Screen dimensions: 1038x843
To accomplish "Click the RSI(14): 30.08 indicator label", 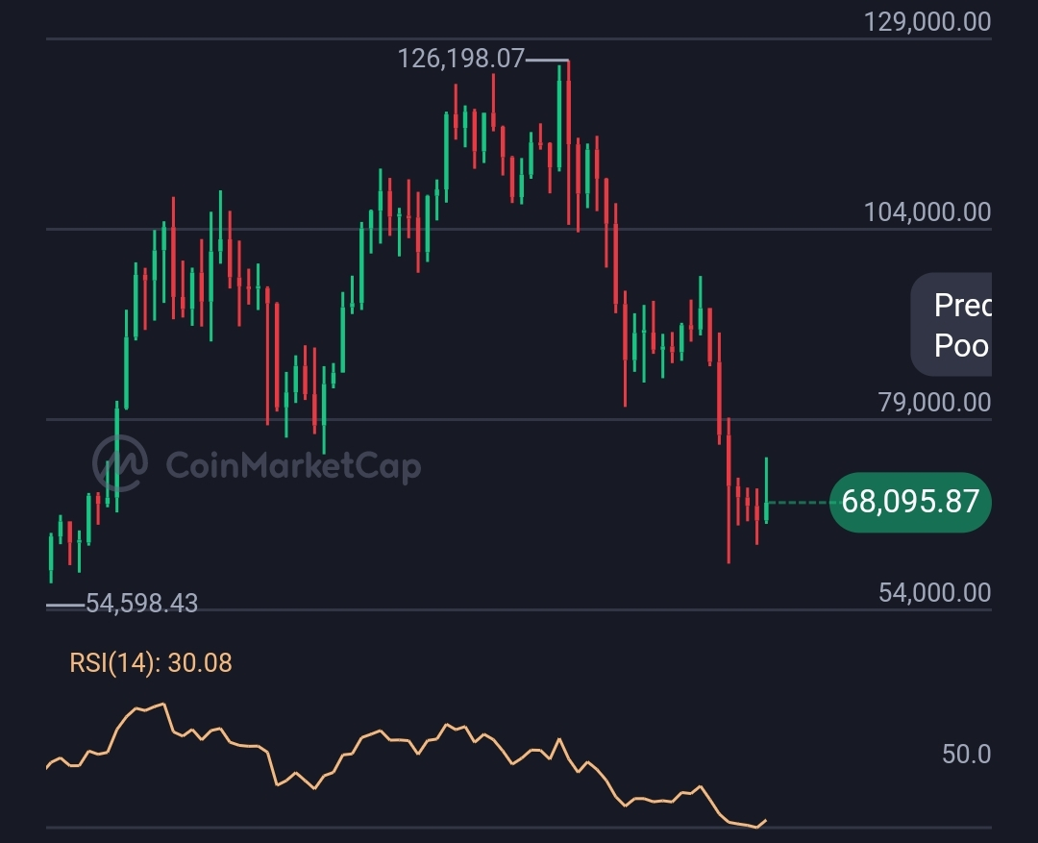I will pyautogui.click(x=151, y=663).
